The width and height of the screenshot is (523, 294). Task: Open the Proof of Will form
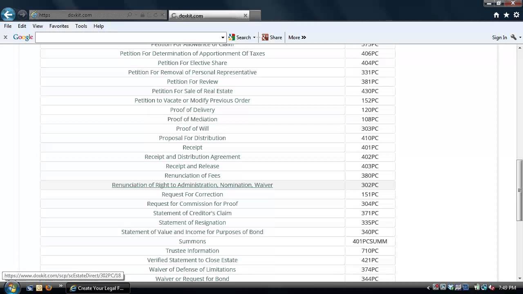(192, 129)
